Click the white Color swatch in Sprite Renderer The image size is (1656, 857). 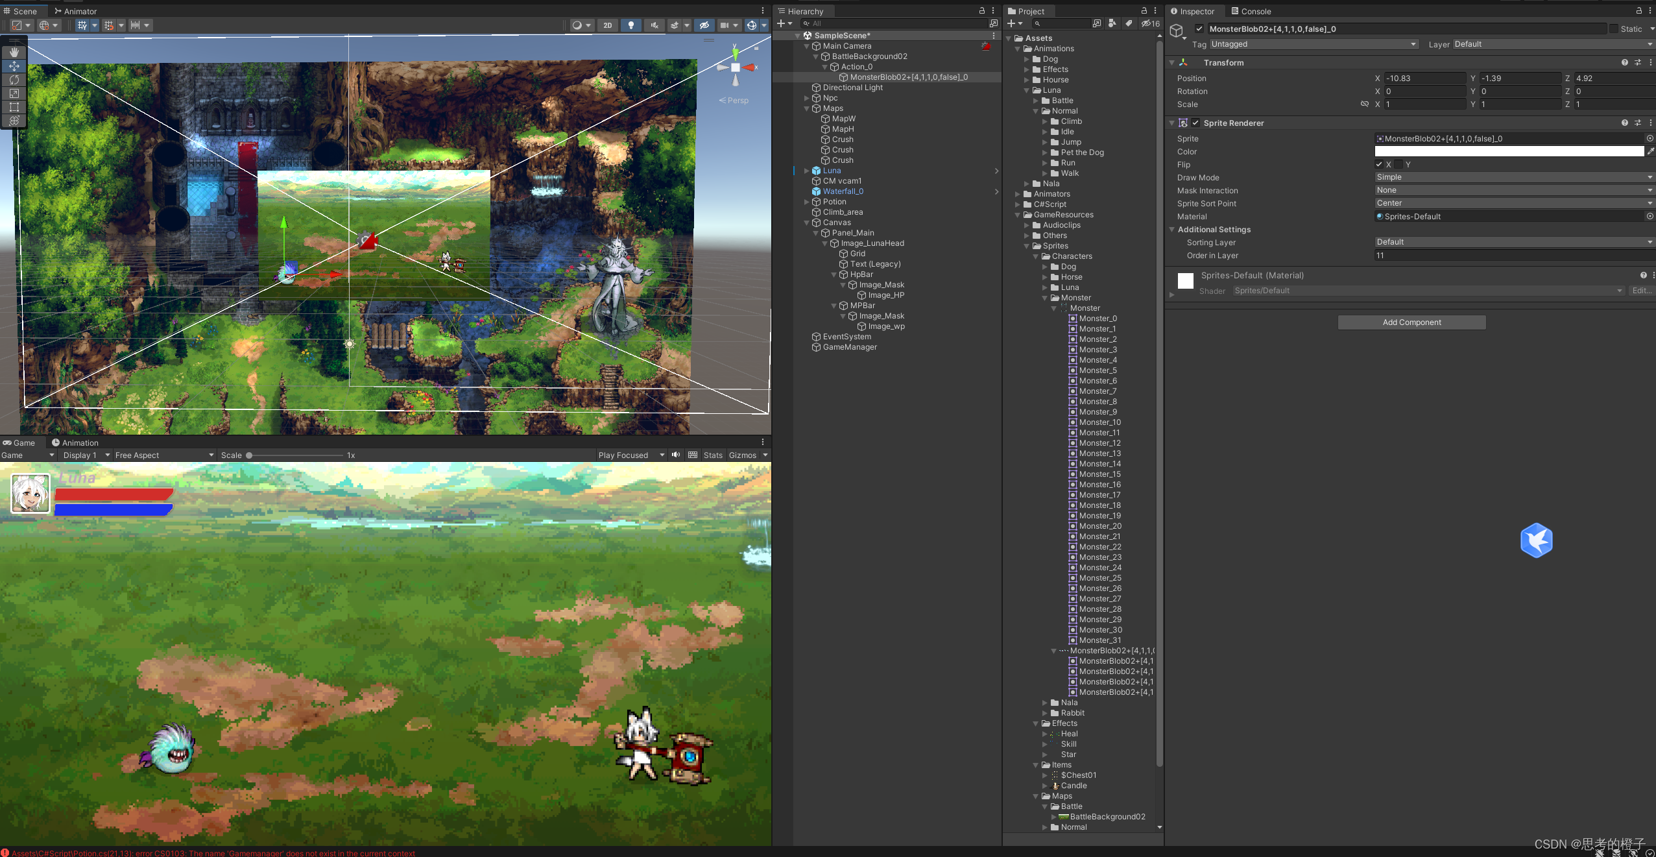coord(1509,151)
